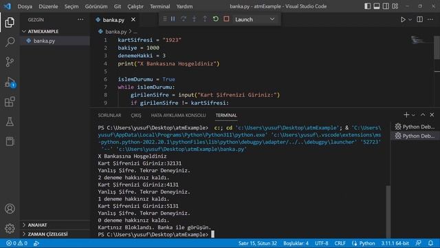Toggle secondary side bar layout icon
Viewport: 440px width, 248px height.
(x=386, y=6)
